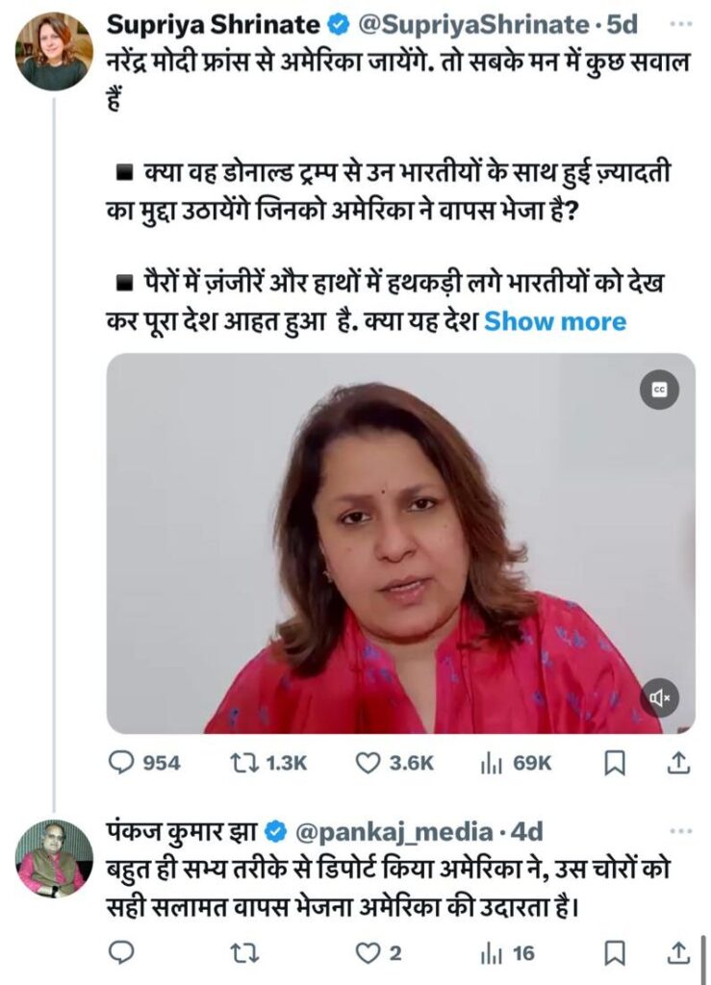Open more options for pankaj_media's reply

click(681, 831)
